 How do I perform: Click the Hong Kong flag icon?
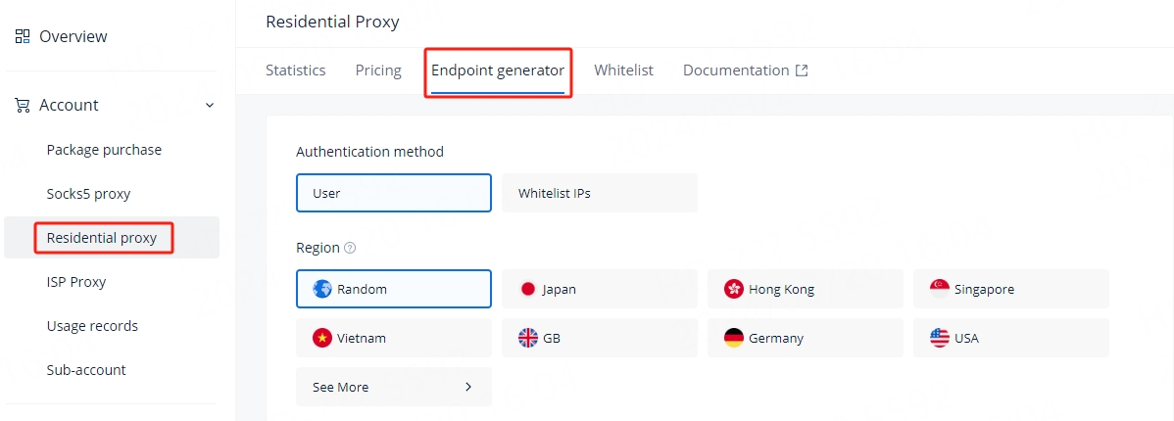point(734,289)
